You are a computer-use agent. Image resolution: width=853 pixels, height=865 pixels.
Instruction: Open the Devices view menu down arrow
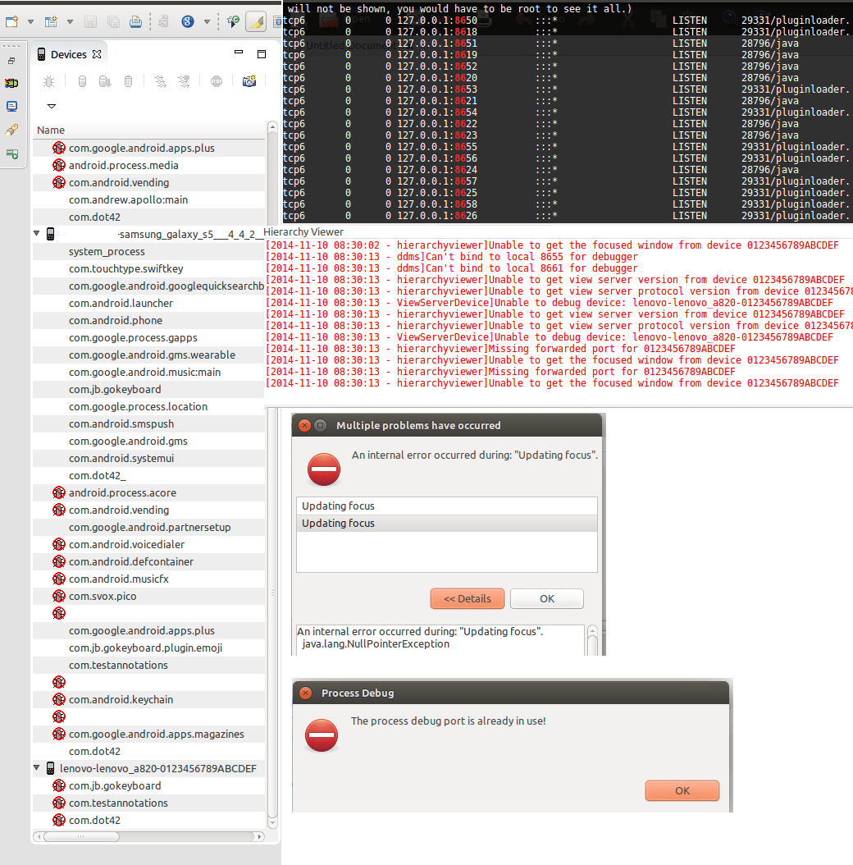tap(51, 106)
